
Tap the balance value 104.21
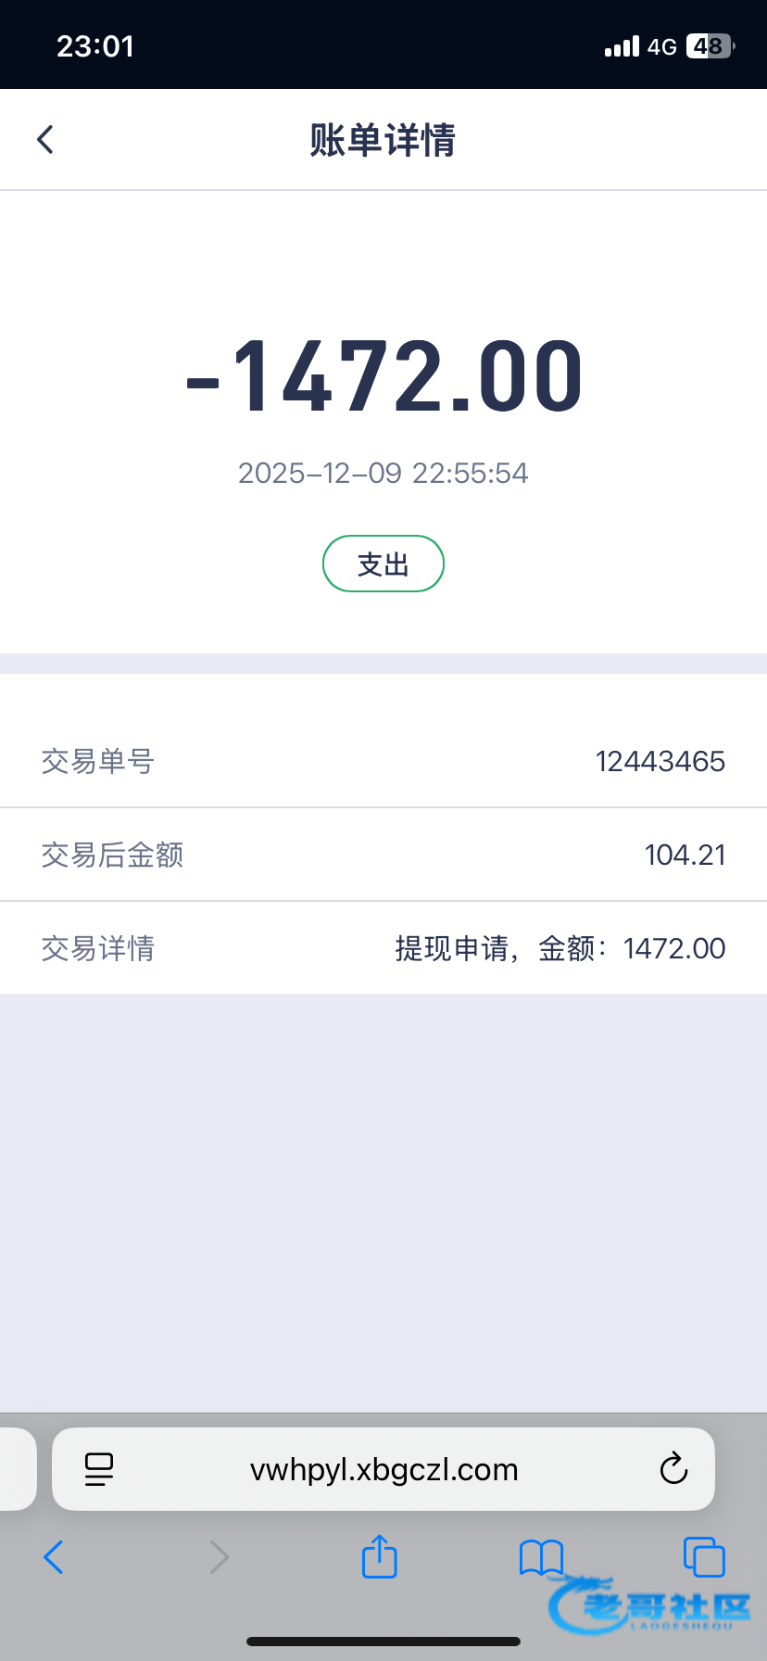pyautogui.click(x=685, y=855)
